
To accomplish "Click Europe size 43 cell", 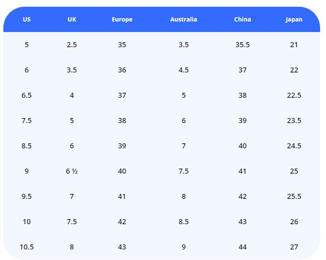I will 122,247.
